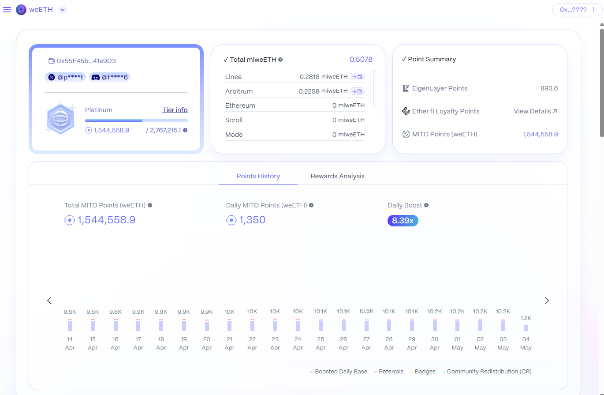Viewport: 604px width, 395px height.
Task: Click the Platinum tier name label
Action: pyautogui.click(x=99, y=110)
